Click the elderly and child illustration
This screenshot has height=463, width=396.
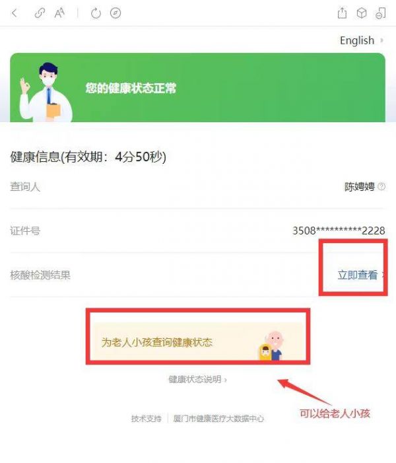pos(271,345)
